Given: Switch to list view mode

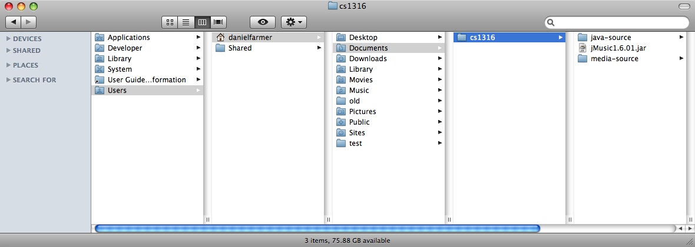Looking at the screenshot, I should point(186,22).
